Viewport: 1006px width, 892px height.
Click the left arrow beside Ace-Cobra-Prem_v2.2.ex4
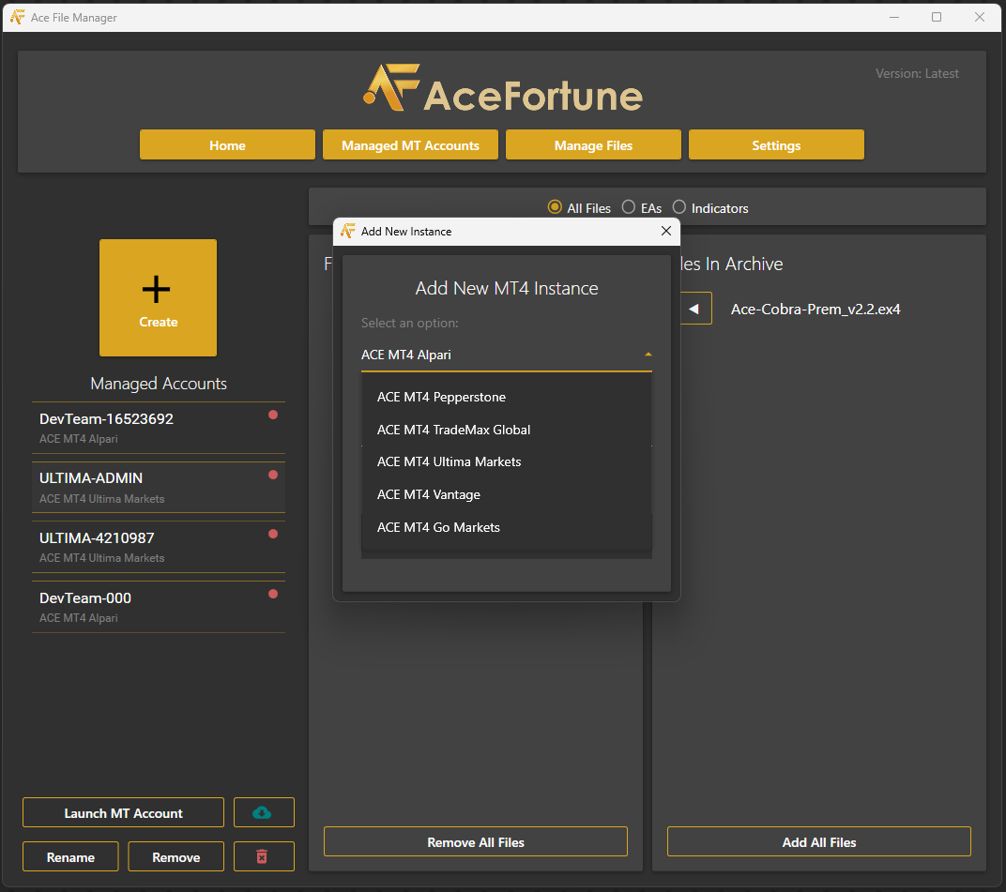[695, 309]
